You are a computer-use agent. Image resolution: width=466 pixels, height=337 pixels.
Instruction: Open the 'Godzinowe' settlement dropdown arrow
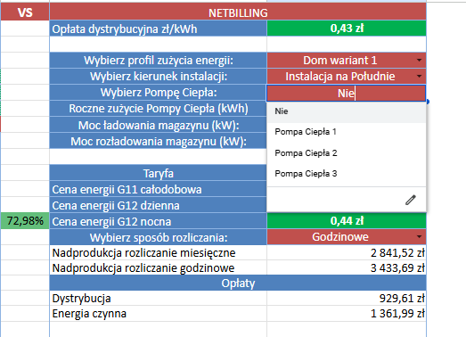click(x=419, y=237)
